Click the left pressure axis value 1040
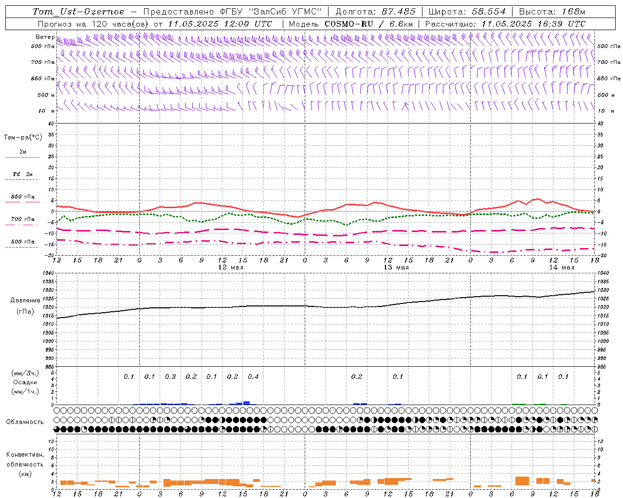The height and width of the screenshot is (498, 623). point(49,273)
